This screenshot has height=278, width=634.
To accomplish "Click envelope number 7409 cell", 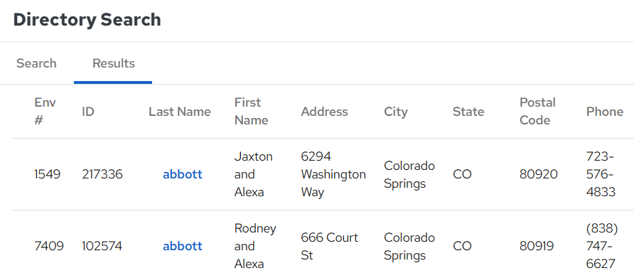I will [49, 246].
